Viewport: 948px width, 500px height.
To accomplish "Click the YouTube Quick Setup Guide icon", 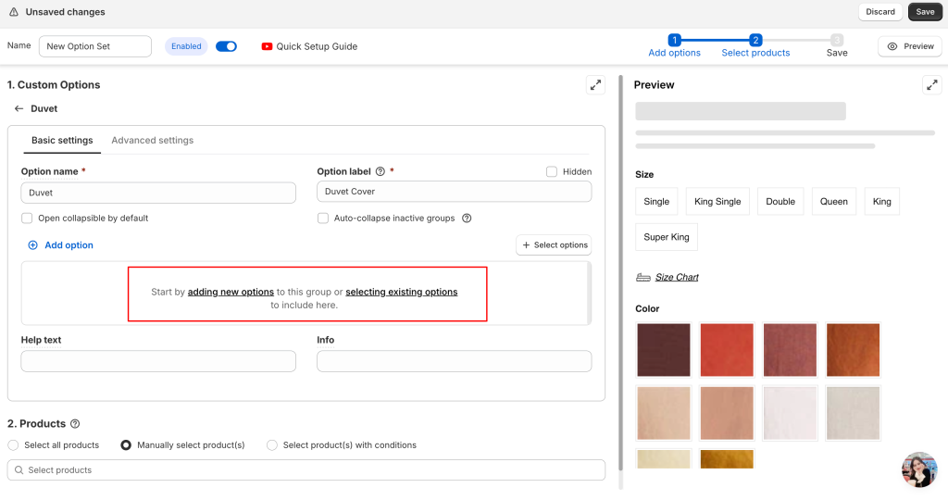I will (268, 46).
